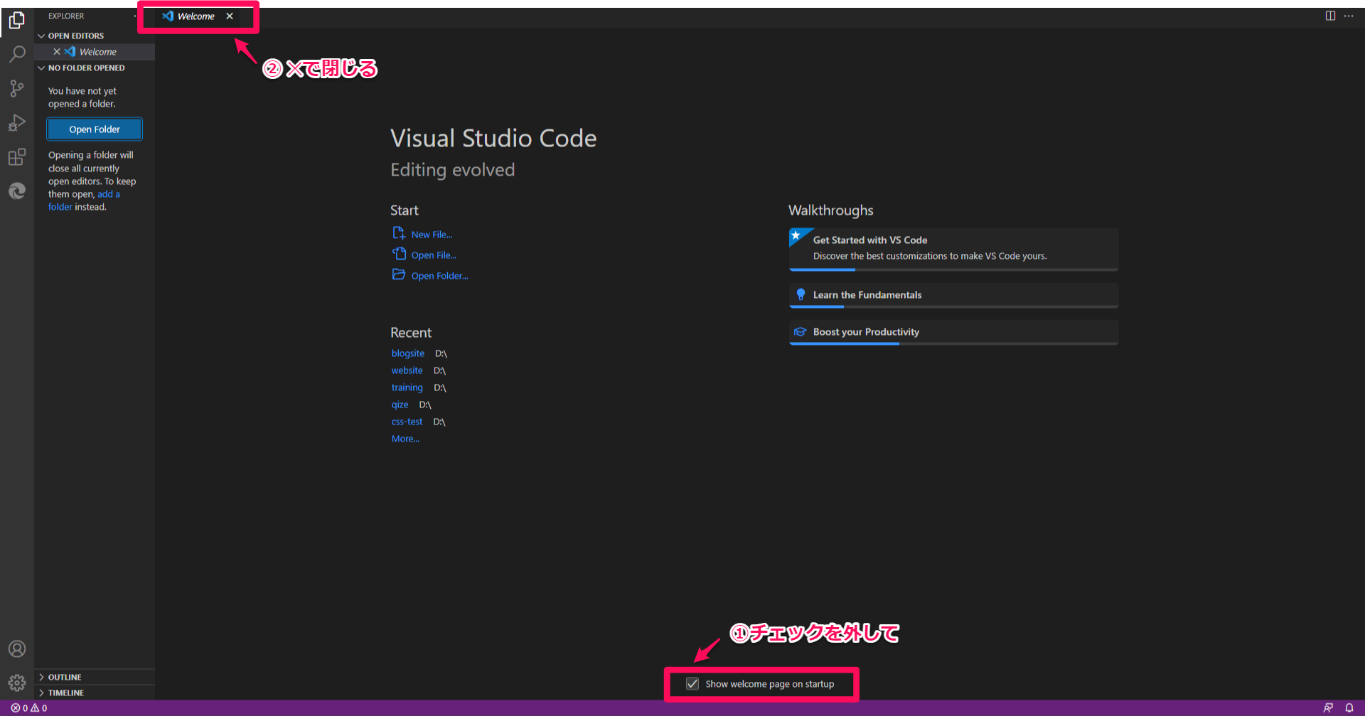This screenshot has width=1365, height=716.
Task: Open the Edge browser tools icon
Action: coord(17,191)
